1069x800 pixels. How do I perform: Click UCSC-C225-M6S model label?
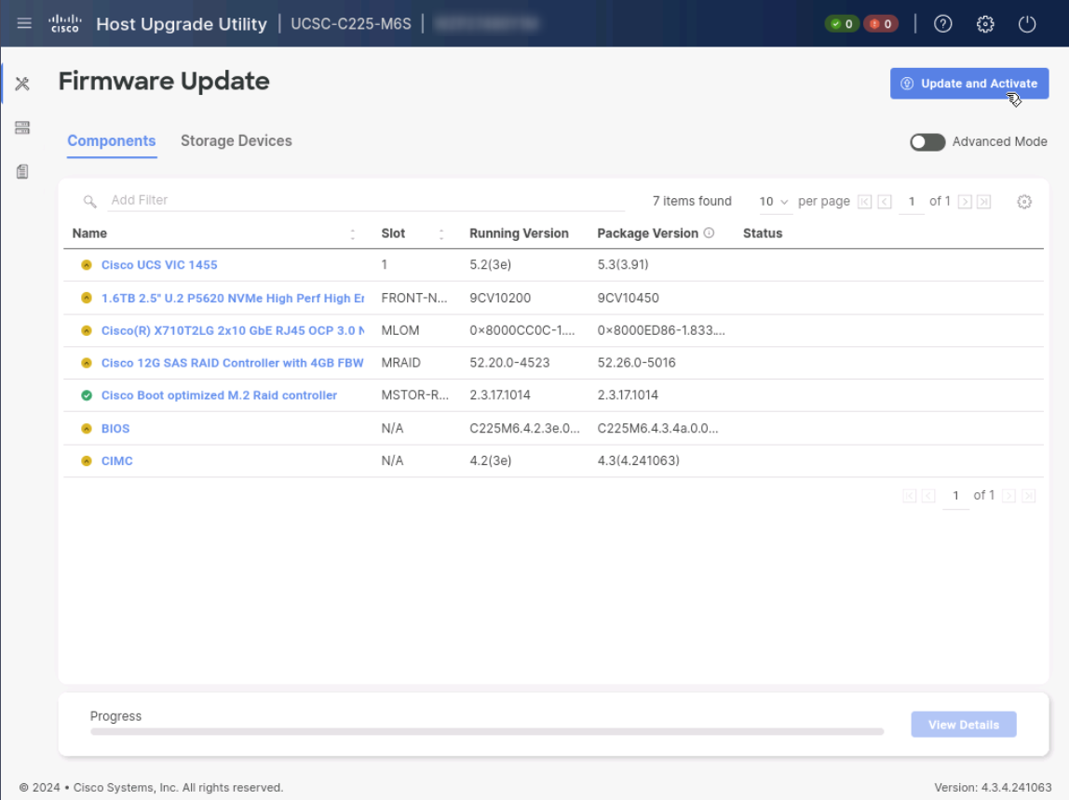coord(350,24)
